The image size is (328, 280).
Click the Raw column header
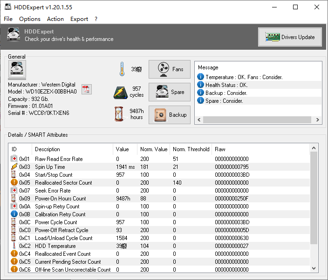220,149
